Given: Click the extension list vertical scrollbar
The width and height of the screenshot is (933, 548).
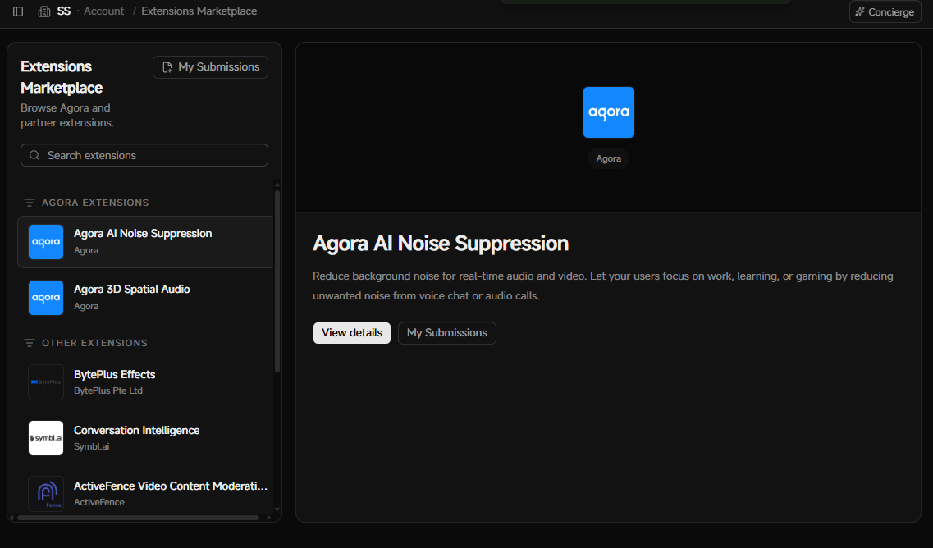Looking at the screenshot, I should tap(277, 281).
